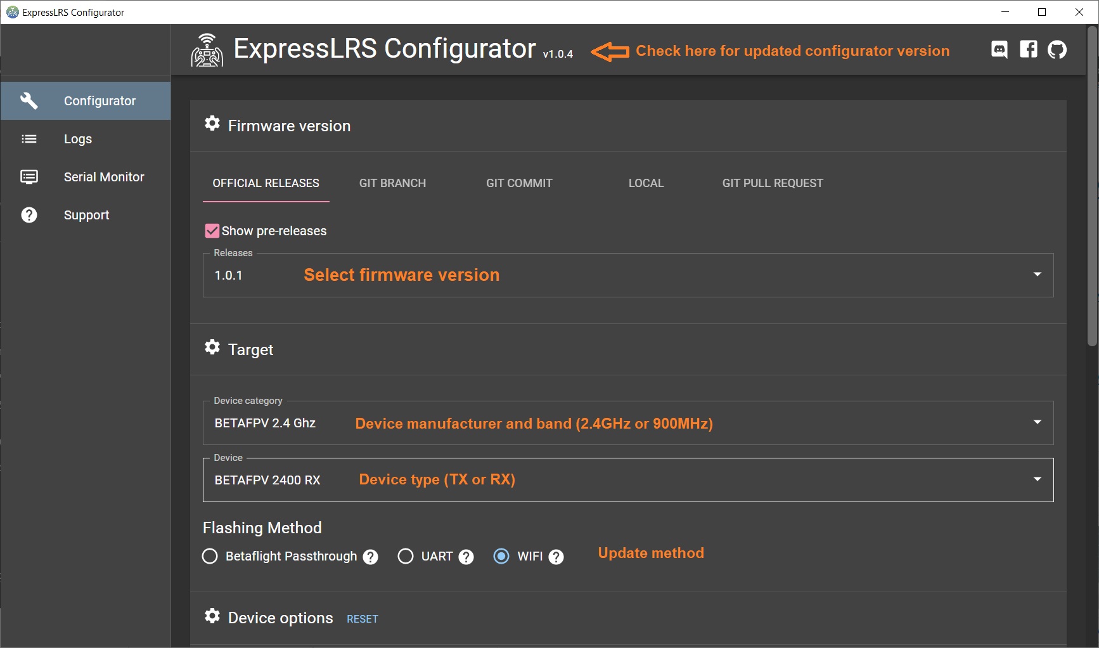Switch to Git Pull Request tab

point(773,183)
